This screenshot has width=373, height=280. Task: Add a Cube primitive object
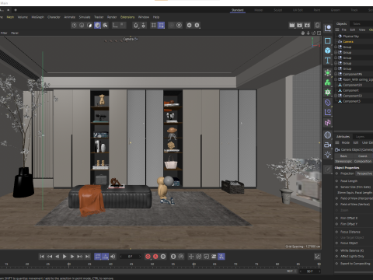pos(328,51)
